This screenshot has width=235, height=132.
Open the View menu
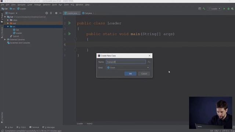tap(13, 5)
